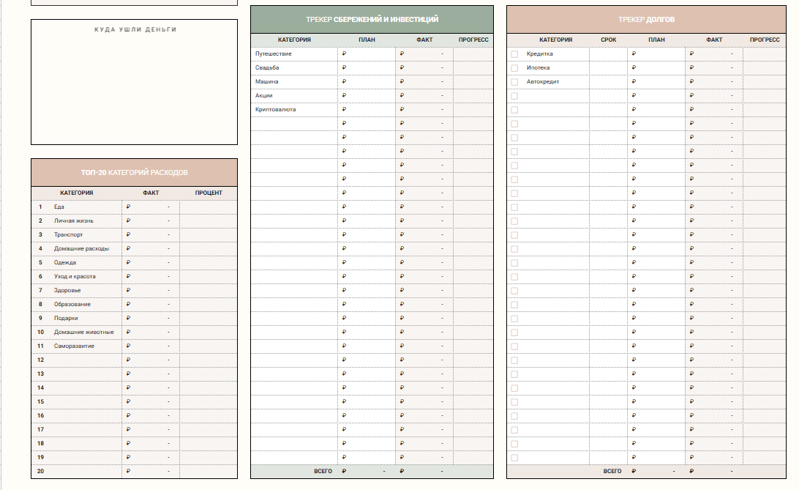Check the Автокредит row checkbox
Screen dimensions: 799x490
pyautogui.click(x=514, y=82)
